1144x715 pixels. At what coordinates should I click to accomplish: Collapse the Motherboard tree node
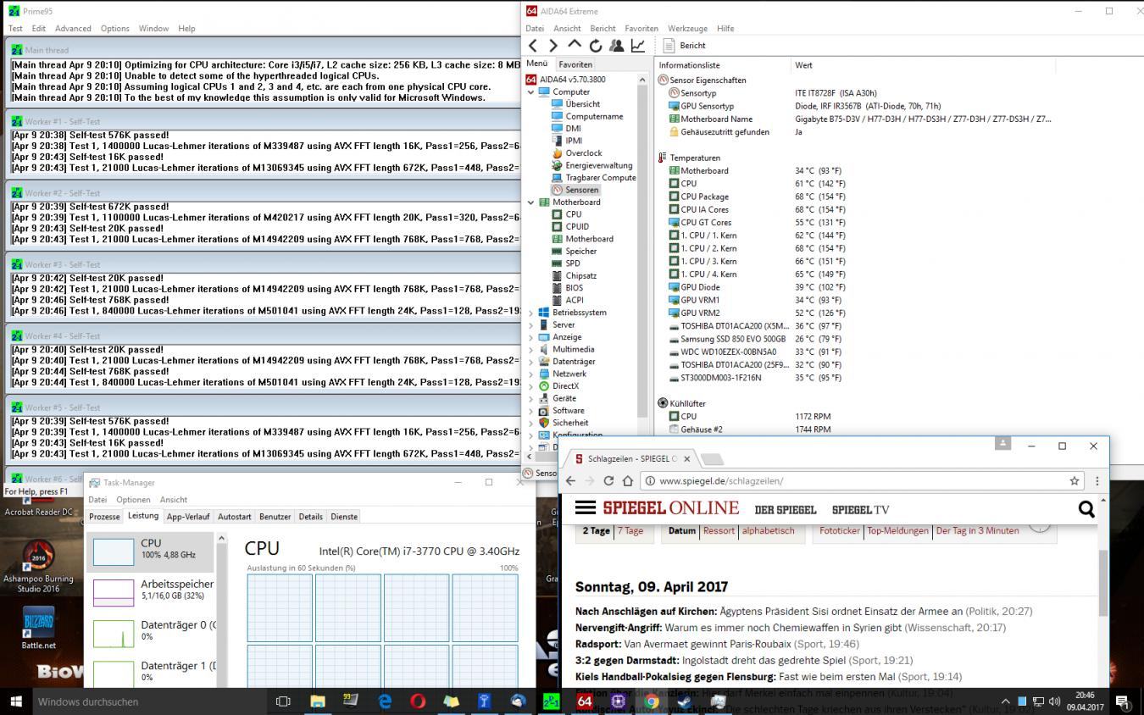pos(531,202)
